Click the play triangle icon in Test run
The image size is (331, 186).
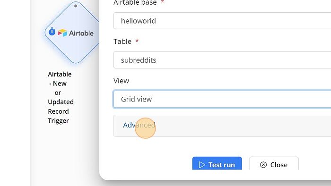point(202,165)
